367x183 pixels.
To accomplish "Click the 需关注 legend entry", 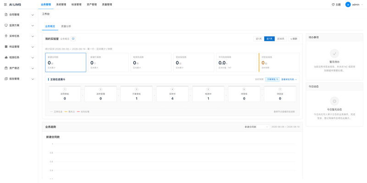I will pos(70,111).
